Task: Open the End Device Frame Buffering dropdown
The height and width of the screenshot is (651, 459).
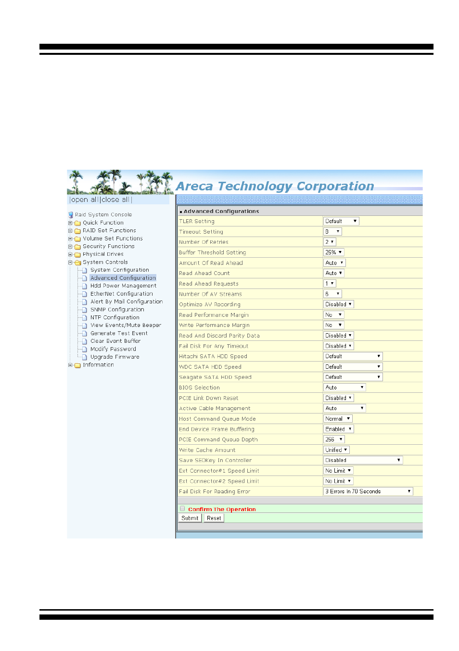Action: (339, 429)
